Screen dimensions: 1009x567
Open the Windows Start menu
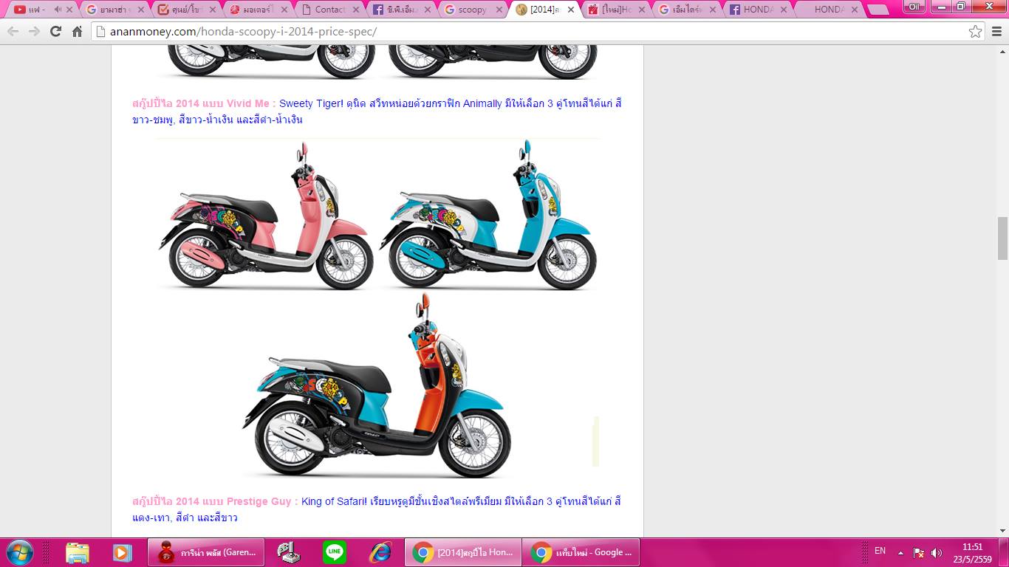point(20,552)
